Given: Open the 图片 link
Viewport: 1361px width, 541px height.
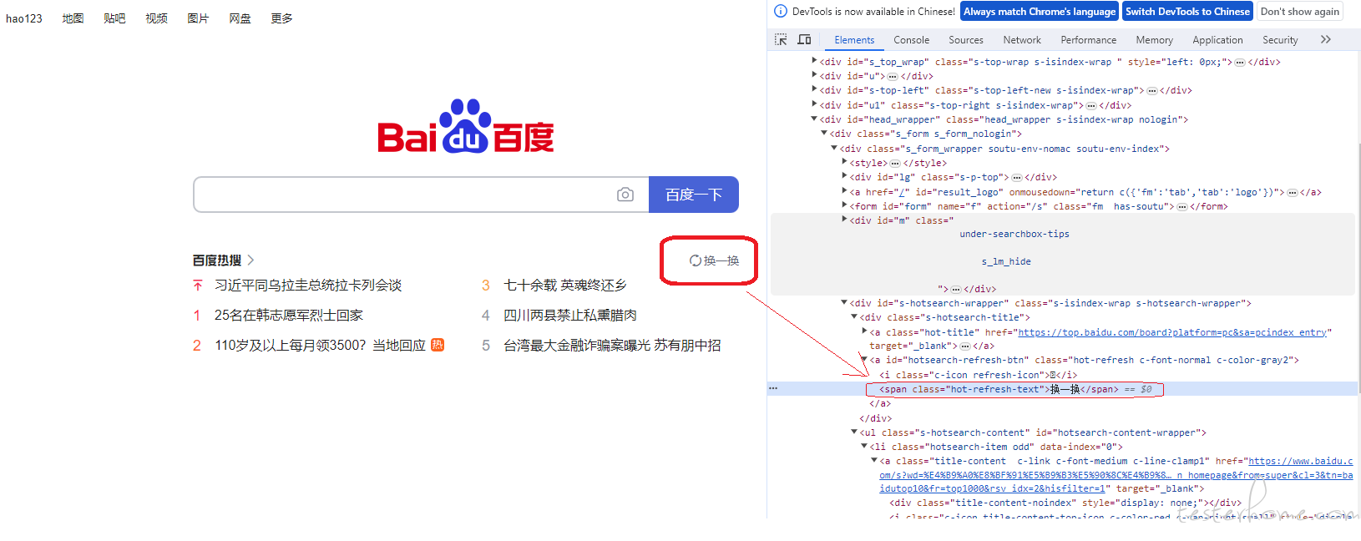Looking at the screenshot, I should (198, 18).
